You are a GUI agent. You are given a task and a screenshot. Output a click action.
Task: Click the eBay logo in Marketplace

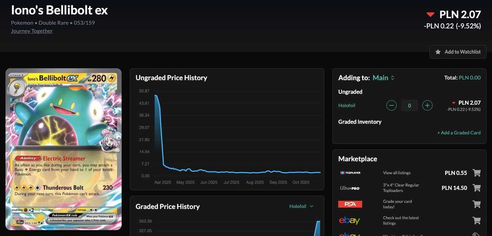coord(349,220)
